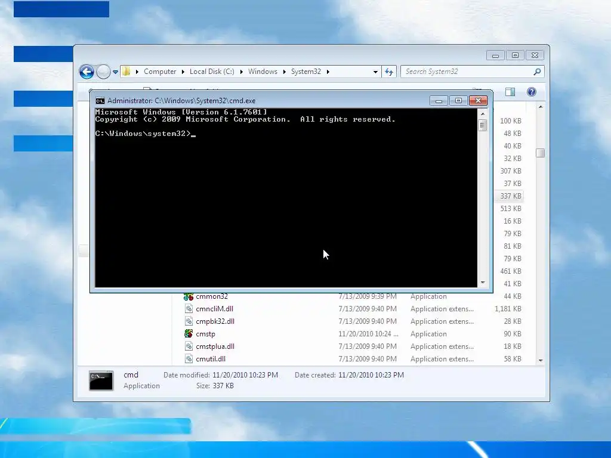This screenshot has height=458, width=611.
Task: Select the cmstplua.dll file icon
Action: [189, 346]
